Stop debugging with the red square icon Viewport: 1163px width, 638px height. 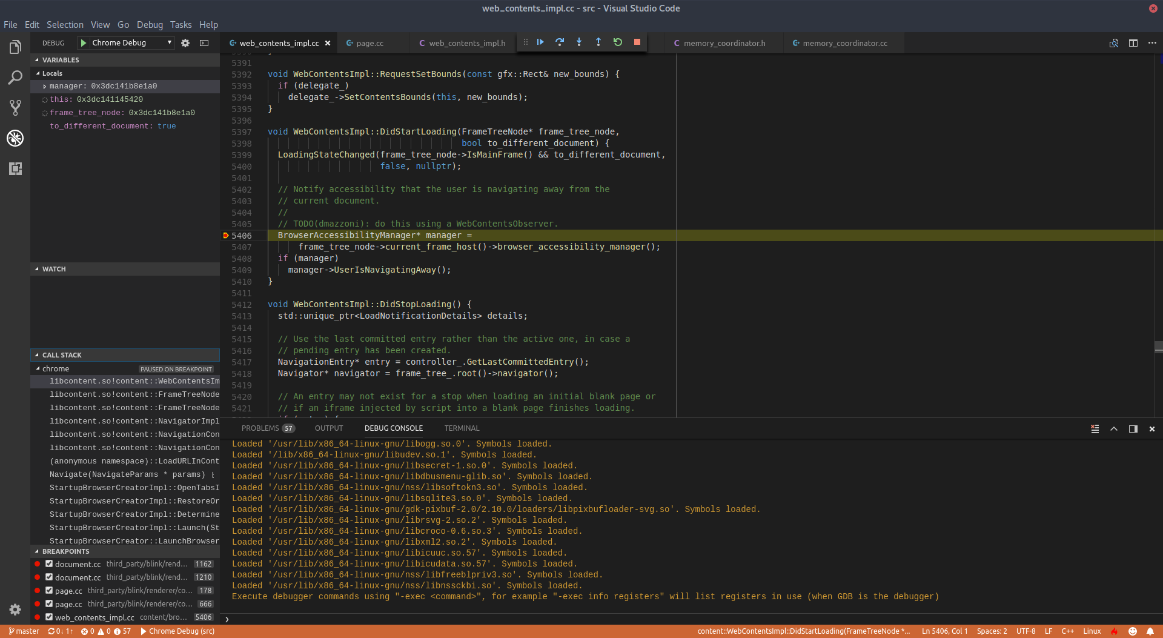(637, 42)
